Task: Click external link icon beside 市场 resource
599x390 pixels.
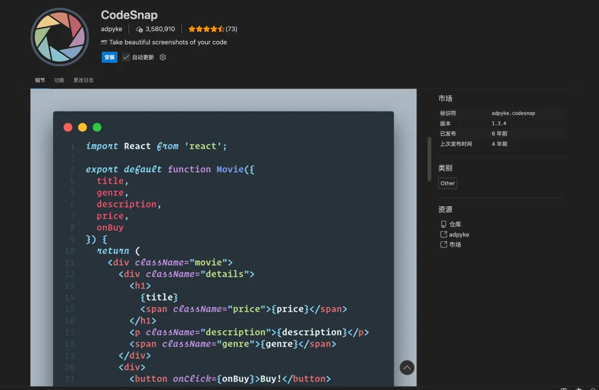Action: (444, 245)
